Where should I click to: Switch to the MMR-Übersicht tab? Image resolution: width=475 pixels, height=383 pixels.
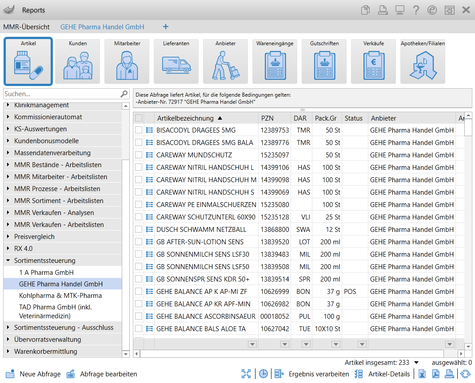[26, 27]
